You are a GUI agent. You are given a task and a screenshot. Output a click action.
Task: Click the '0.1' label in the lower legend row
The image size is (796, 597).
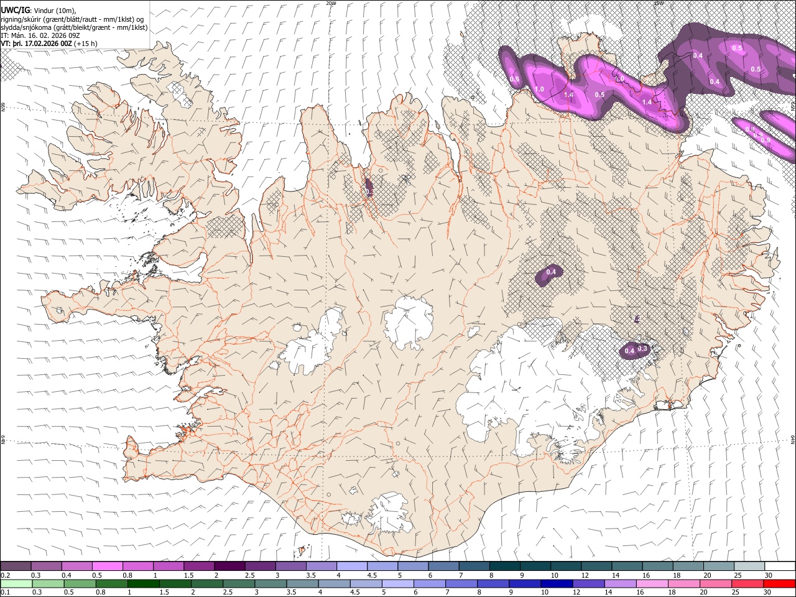click(6, 592)
